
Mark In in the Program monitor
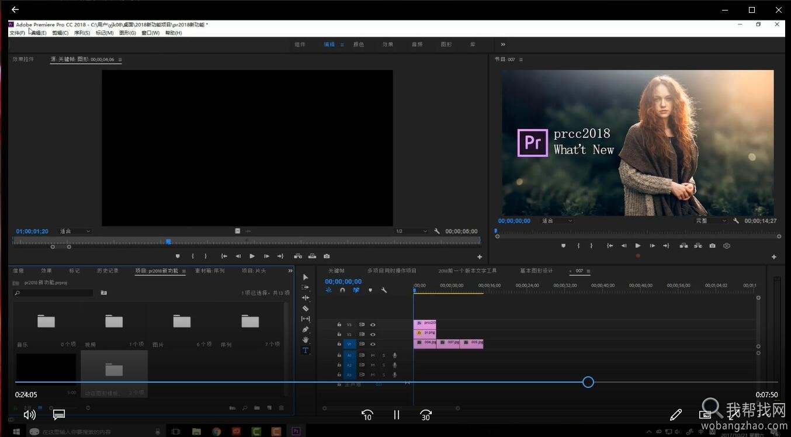(x=579, y=246)
